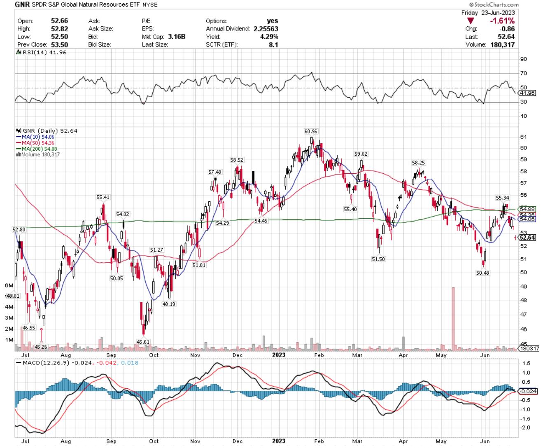The width and height of the screenshot is (550, 448).
Task: Click the 2023 label on price axis
Action: (x=279, y=355)
